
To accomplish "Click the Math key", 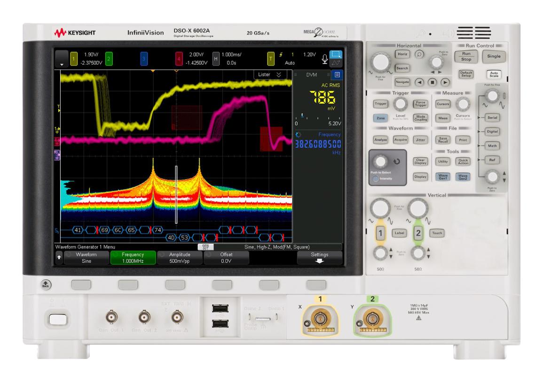I will [x=492, y=146].
